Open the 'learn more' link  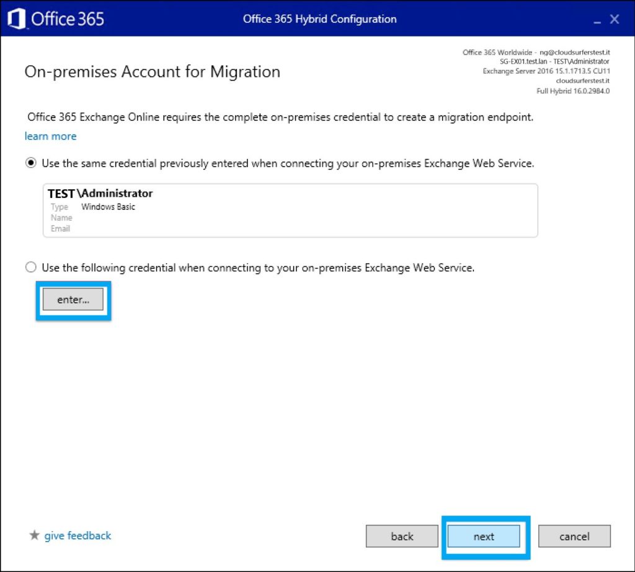coord(51,136)
